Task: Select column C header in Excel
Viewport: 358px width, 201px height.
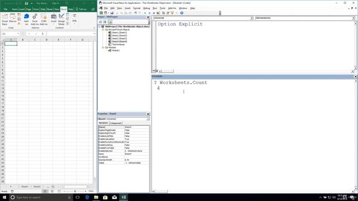Action: tap(35, 40)
